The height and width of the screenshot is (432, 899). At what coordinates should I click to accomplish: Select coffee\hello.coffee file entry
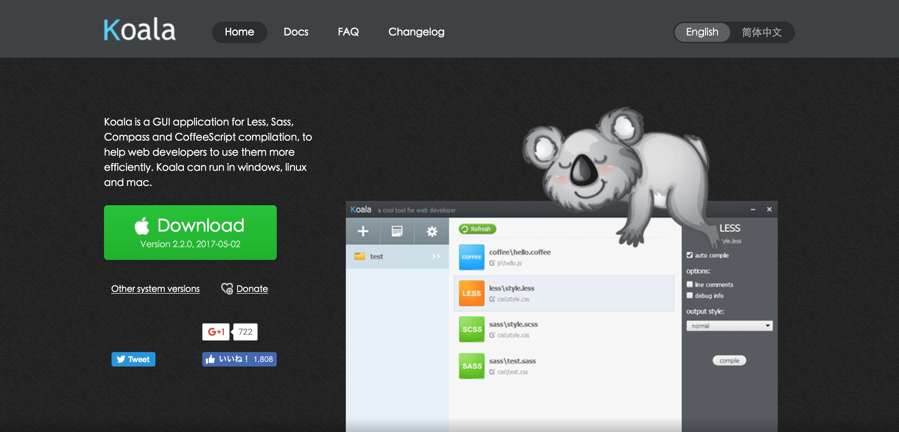(x=564, y=257)
